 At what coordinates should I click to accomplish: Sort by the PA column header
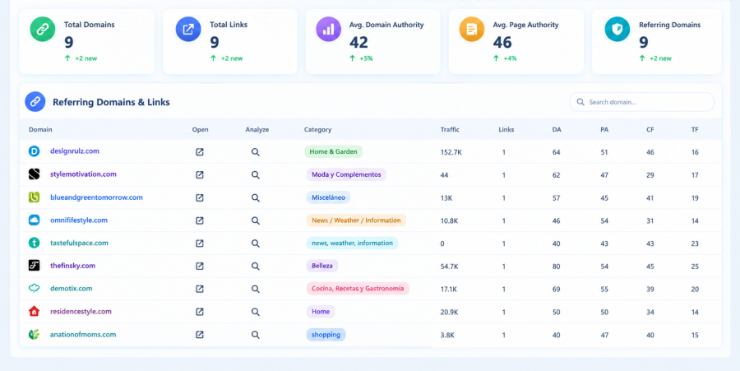point(604,129)
